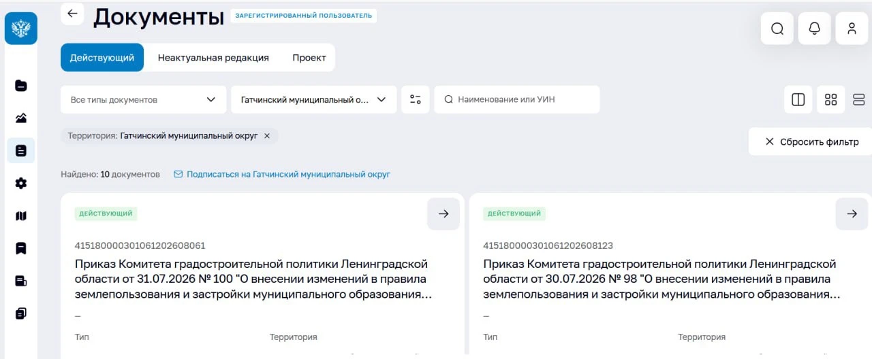The height and width of the screenshot is (359, 872).
Task: Expand the Все типы документов dropdown
Action: [143, 99]
